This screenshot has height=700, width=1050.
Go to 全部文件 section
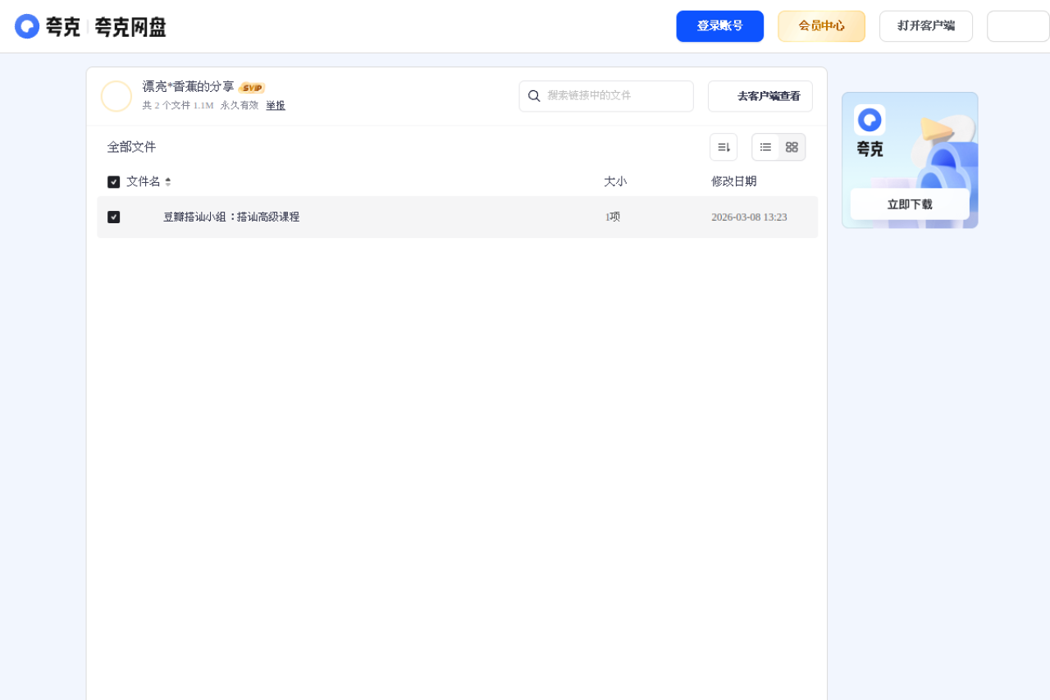click(x=131, y=147)
